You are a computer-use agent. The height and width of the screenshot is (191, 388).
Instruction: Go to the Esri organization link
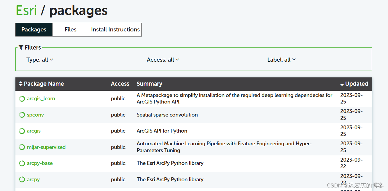(26, 10)
